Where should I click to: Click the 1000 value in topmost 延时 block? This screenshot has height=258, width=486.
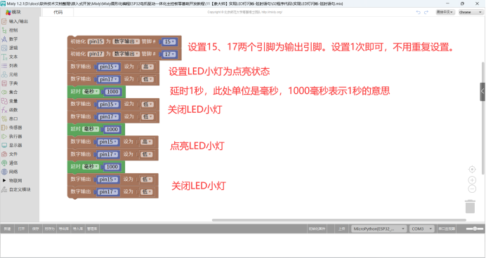pyautogui.click(x=112, y=92)
